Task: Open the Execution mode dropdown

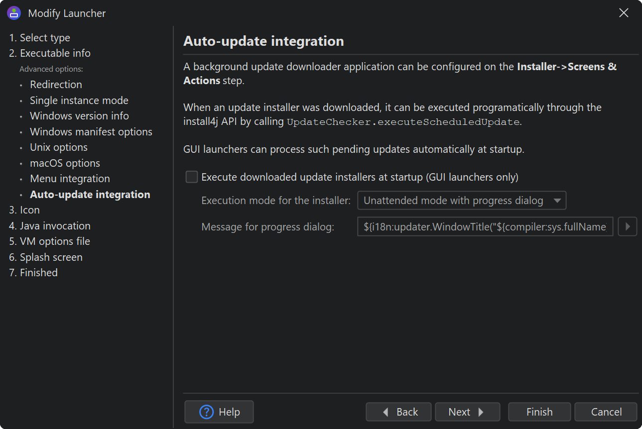Action: (462, 201)
